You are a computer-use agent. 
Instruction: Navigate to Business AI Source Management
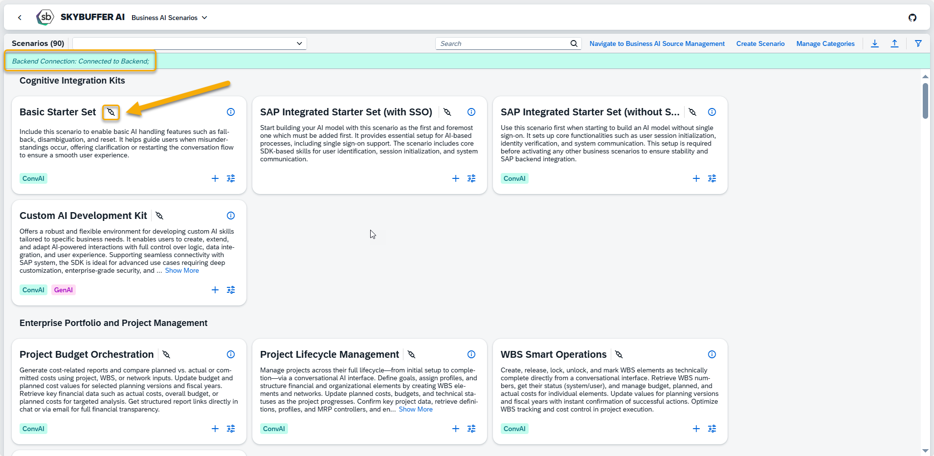tap(657, 43)
